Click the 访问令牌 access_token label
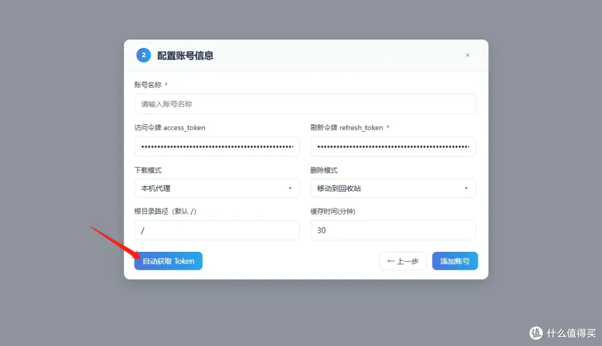 [x=169, y=128]
